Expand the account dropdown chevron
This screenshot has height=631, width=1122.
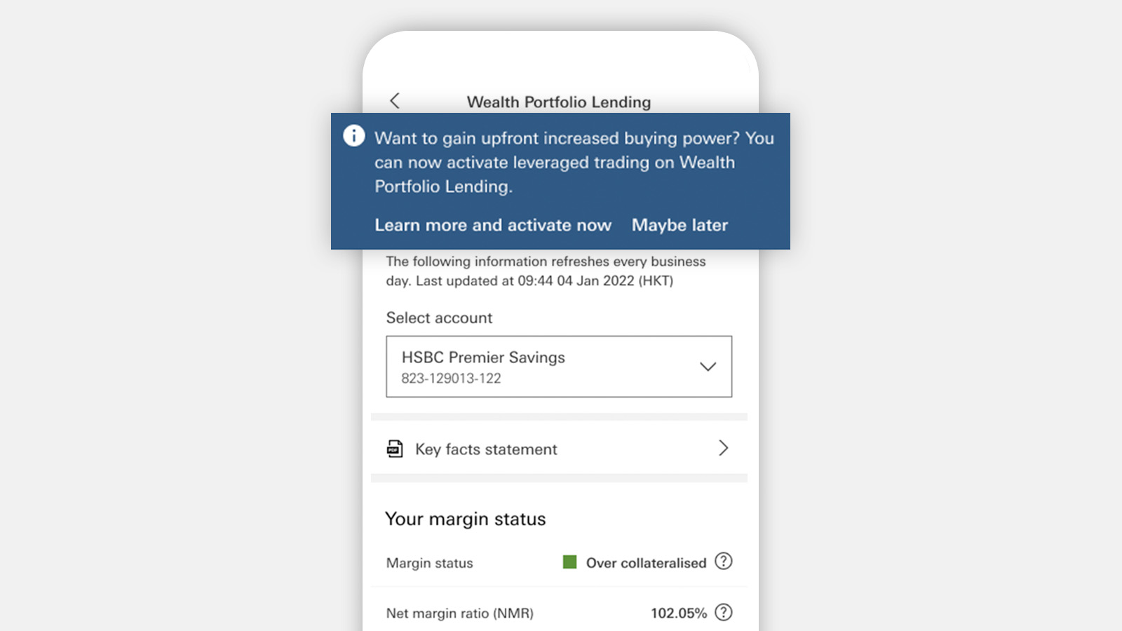708,367
